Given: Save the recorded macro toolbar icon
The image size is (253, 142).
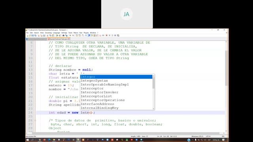Looking at the screenshot, I should pyautogui.click(x=118, y=35).
